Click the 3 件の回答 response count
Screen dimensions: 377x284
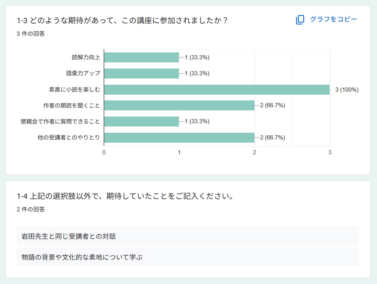click(x=31, y=33)
